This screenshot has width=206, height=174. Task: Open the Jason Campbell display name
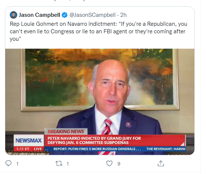(x=39, y=15)
